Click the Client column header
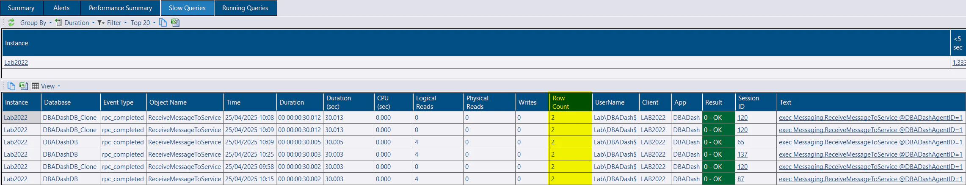The image size is (966, 185). (x=655, y=102)
